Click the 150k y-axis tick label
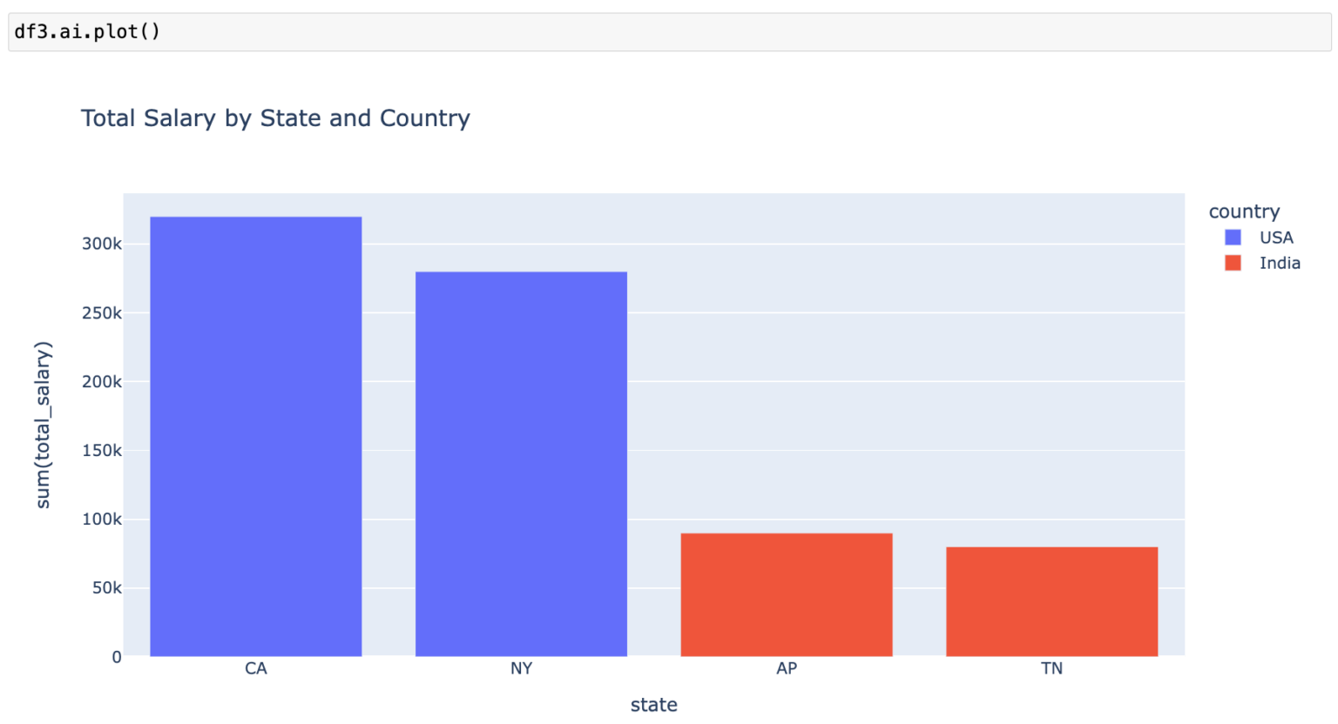 (x=102, y=451)
